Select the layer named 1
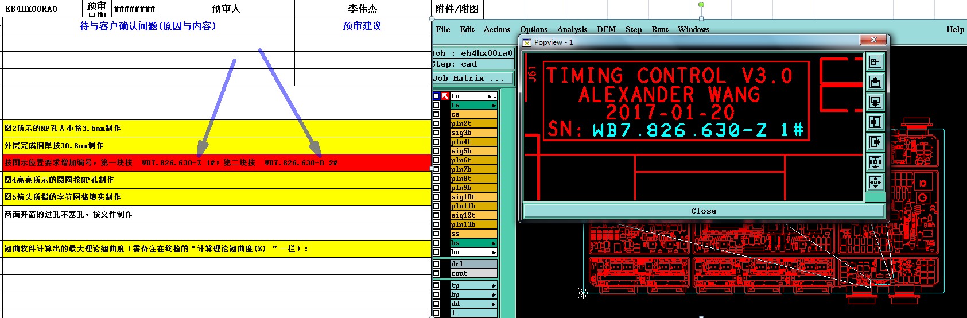The height and width of the screenshot is (318, 967). [473, 313]
